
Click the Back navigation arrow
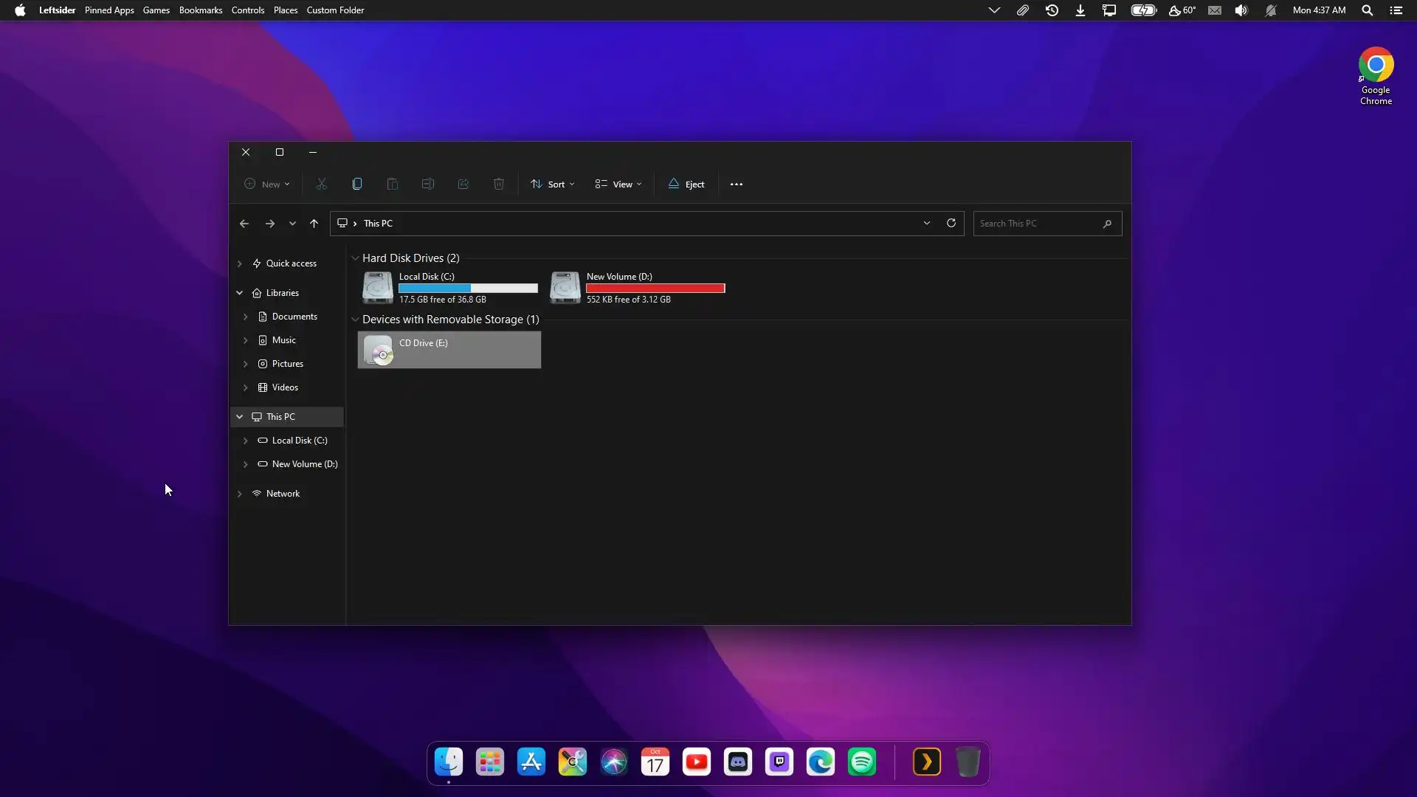tap(244, 224)
